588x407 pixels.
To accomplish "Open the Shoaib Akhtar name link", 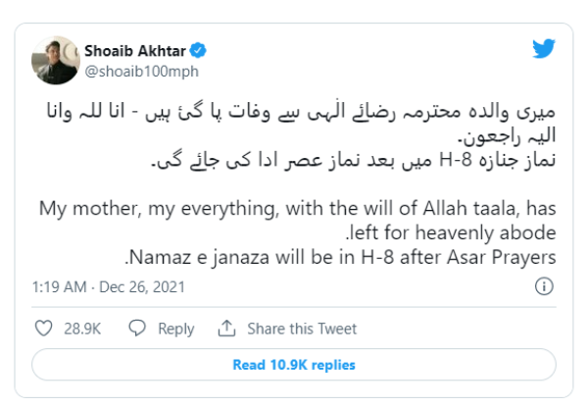I will (x=139, y=50).
